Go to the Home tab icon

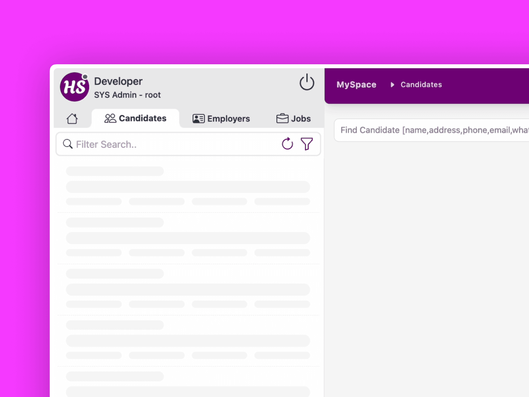[72, 119]
